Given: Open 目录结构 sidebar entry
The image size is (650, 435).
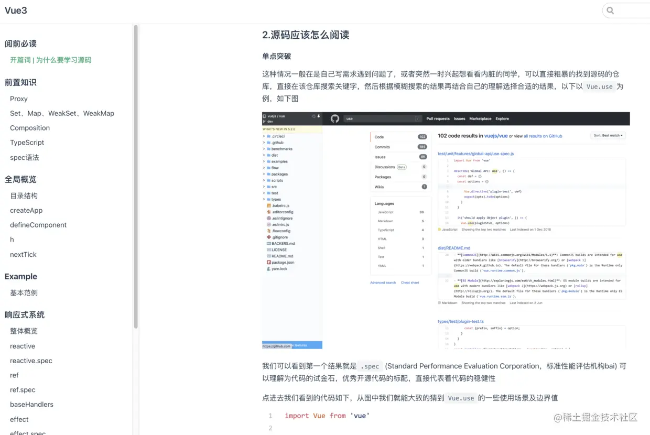Looking at the screenshot, I should pos(24,195).
